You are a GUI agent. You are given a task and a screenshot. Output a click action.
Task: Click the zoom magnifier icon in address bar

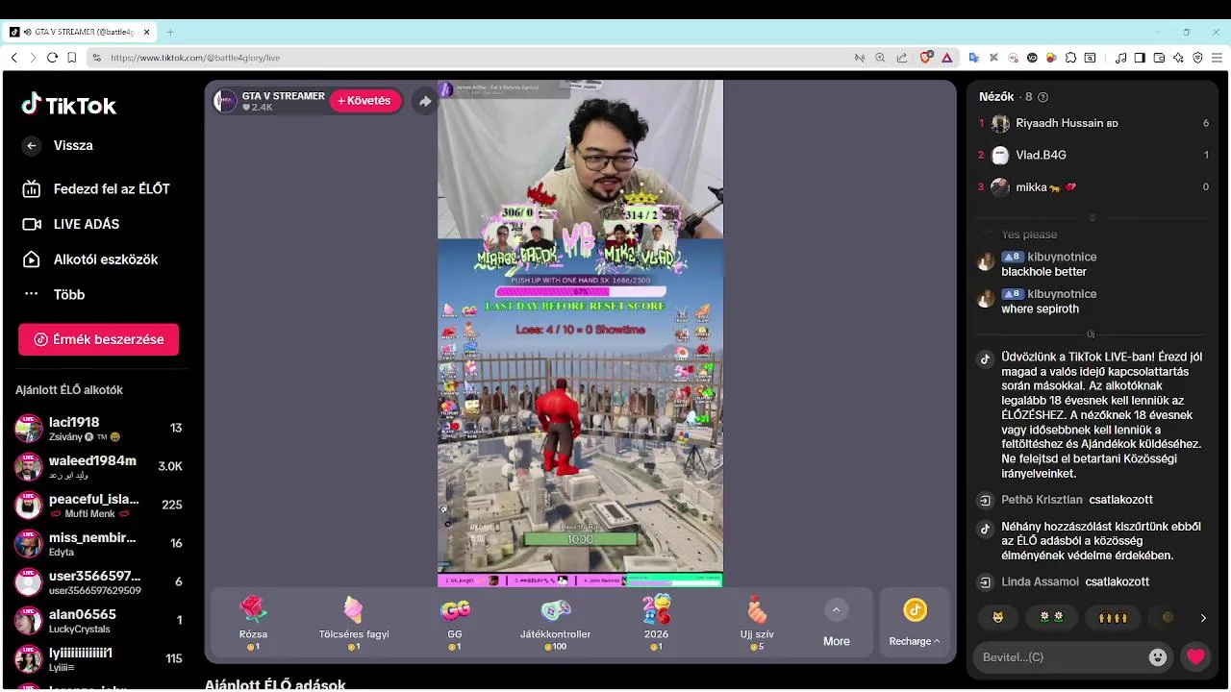tap(880, 58)
